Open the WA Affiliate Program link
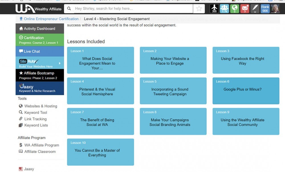 click(42, 145)
